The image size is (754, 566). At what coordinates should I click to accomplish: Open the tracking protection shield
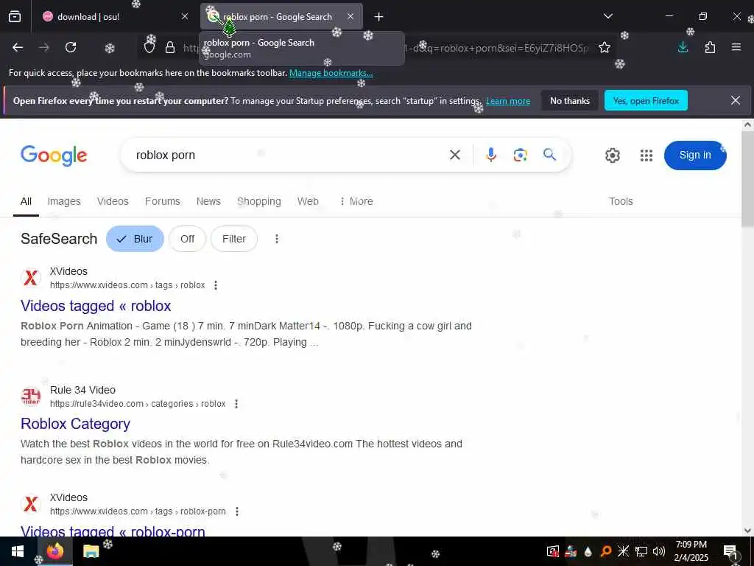pos(149,47)
